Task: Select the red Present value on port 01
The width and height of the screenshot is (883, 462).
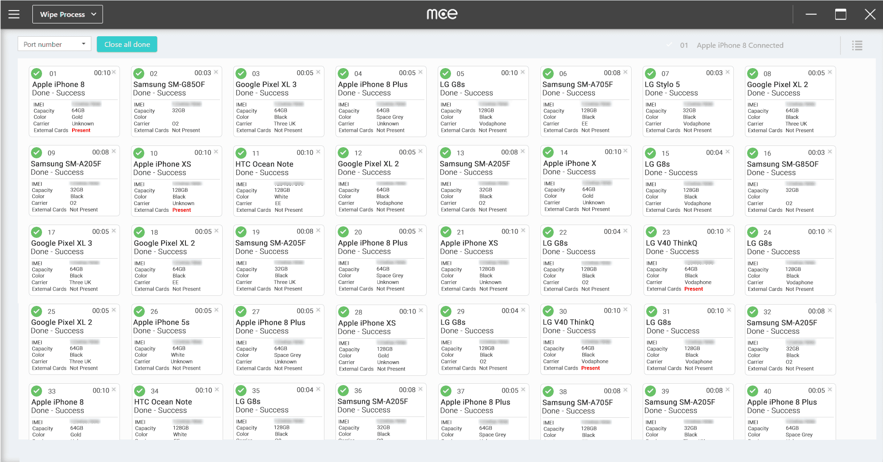Action: pos(81,130)
